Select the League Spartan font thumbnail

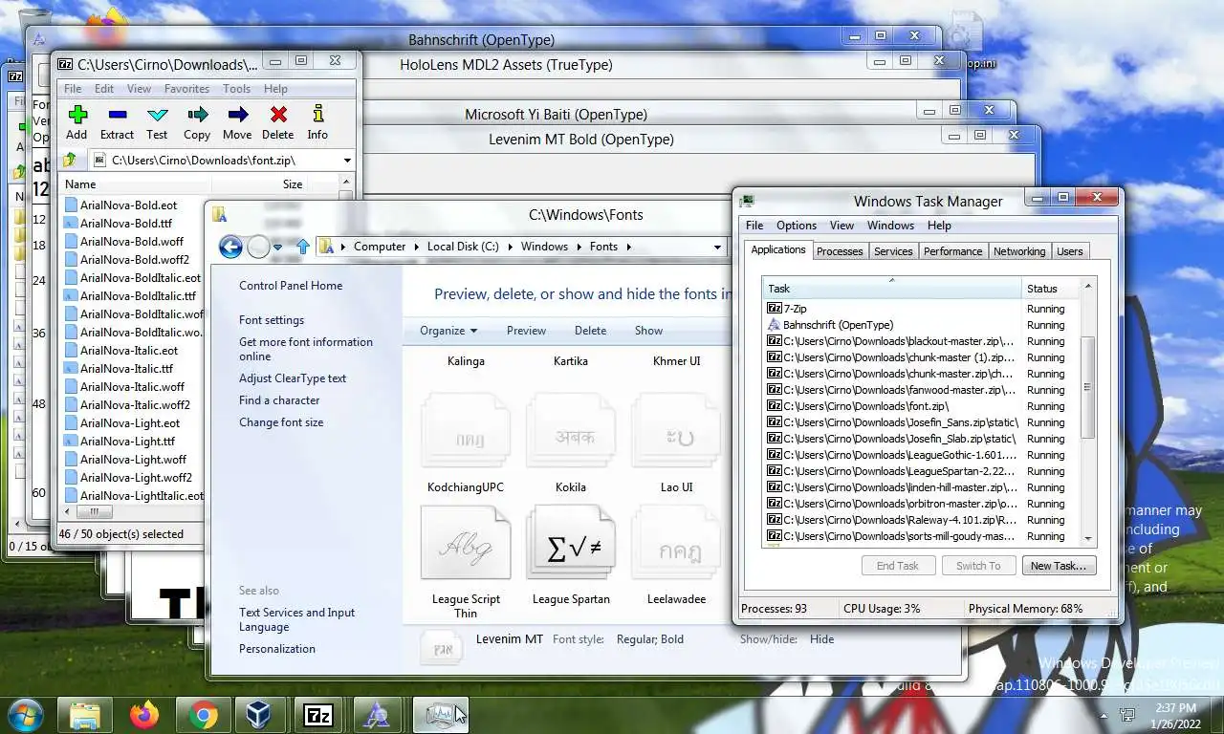coord(571,543)
